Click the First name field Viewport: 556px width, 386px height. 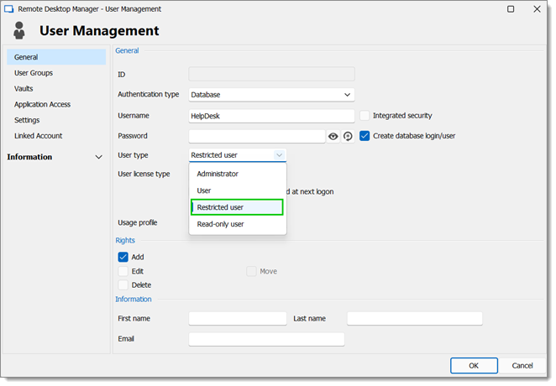click(238, 319)
